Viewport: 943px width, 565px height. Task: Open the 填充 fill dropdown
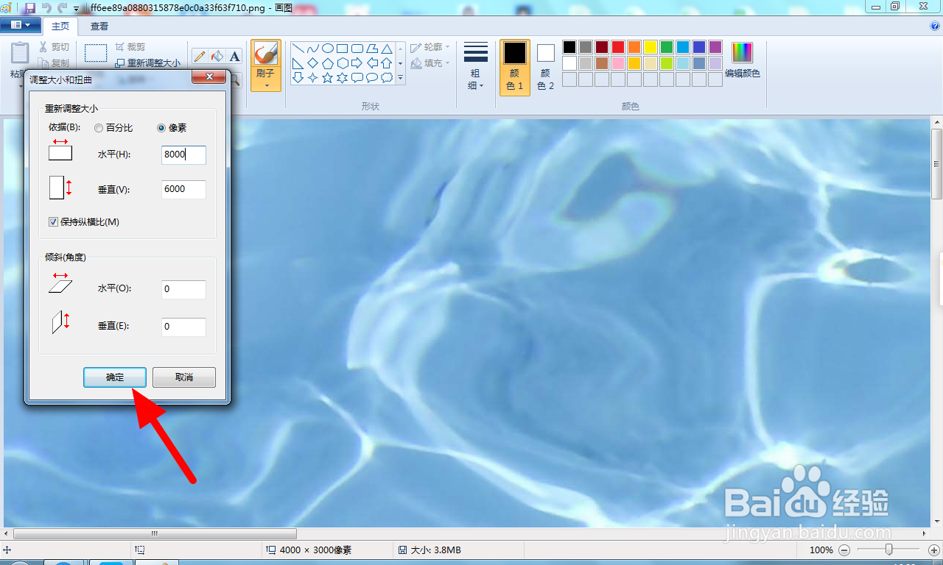430,63
